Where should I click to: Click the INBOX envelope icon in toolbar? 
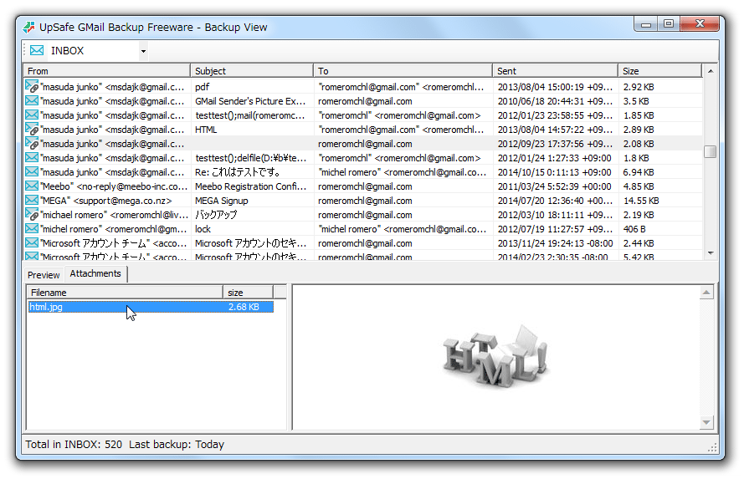click(37, 50)
